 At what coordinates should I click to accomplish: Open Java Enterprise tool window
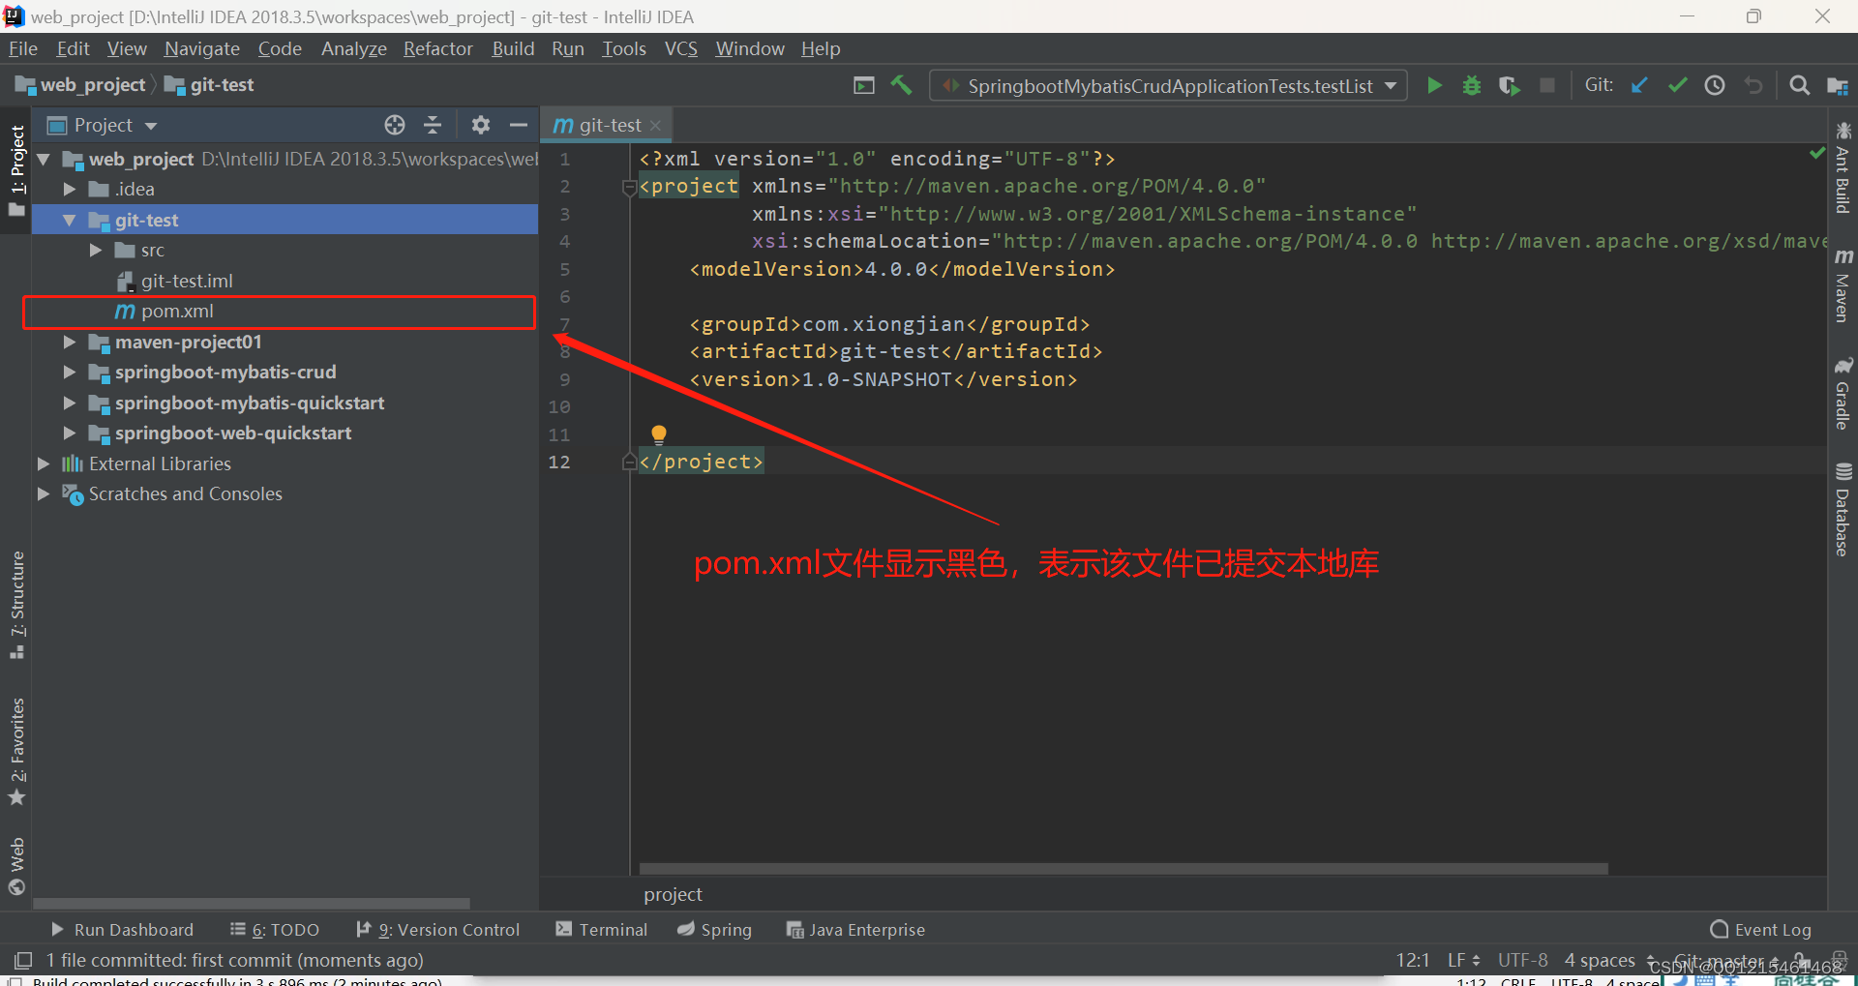coord(855,930)
